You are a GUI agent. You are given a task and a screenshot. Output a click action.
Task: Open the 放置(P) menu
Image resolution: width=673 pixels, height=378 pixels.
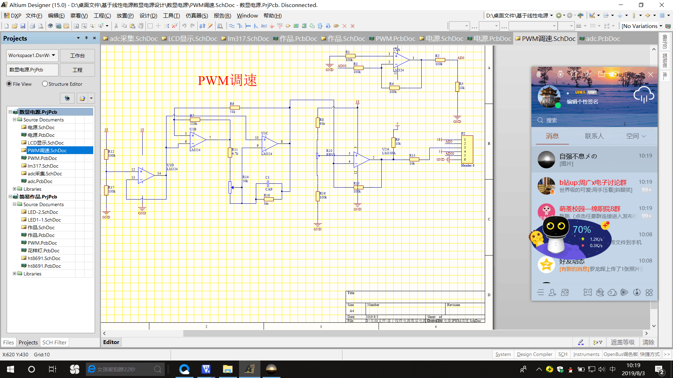pyautogui.click(x=125, y=15)
